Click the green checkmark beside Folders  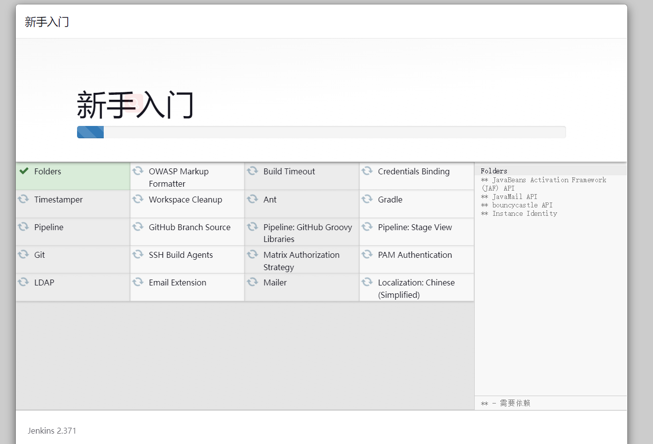click(x=24, y=171)
